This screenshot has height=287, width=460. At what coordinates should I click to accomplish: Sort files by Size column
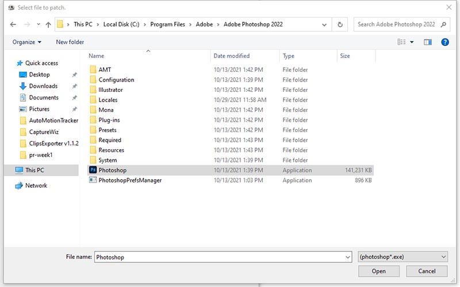[344, 56]
